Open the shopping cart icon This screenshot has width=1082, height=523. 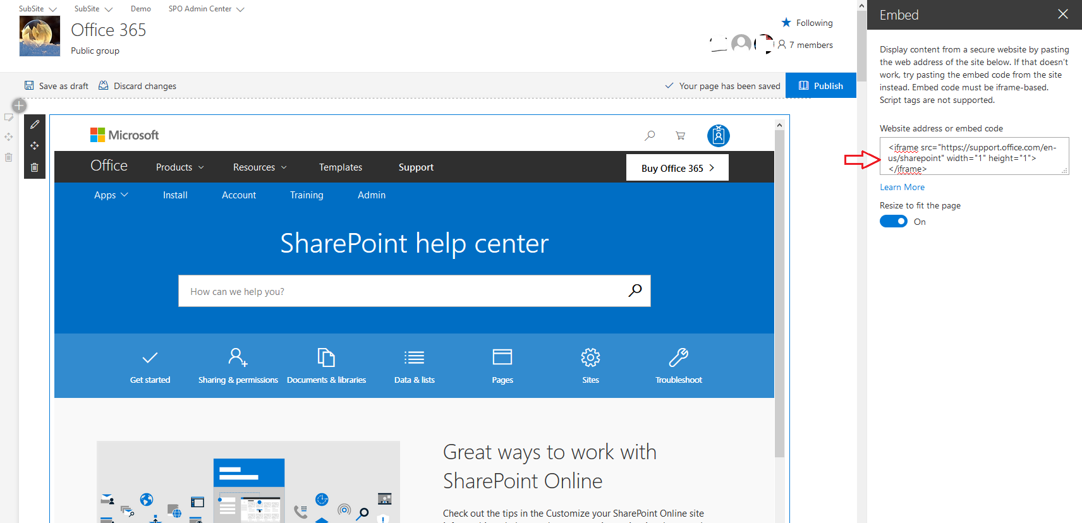point(681,135)
